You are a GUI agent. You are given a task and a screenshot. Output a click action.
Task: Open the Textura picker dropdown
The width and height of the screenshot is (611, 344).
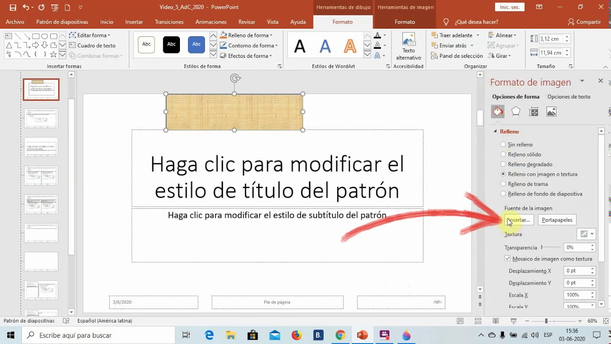coord(587,234)
